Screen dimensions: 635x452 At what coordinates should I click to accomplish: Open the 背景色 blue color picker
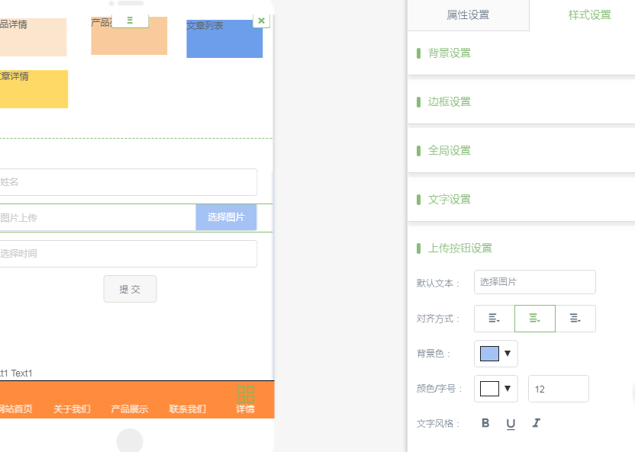(x=495, y=354)
